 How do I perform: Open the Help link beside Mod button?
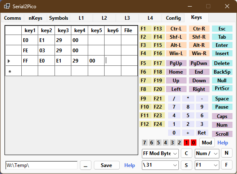pyautogui.click(x=223, y=143)
